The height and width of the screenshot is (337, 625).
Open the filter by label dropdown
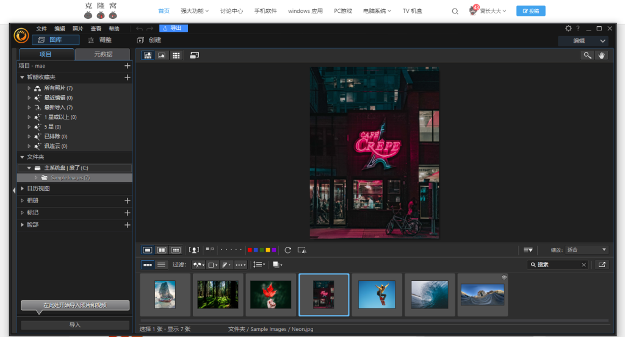[x=213, y=264]
